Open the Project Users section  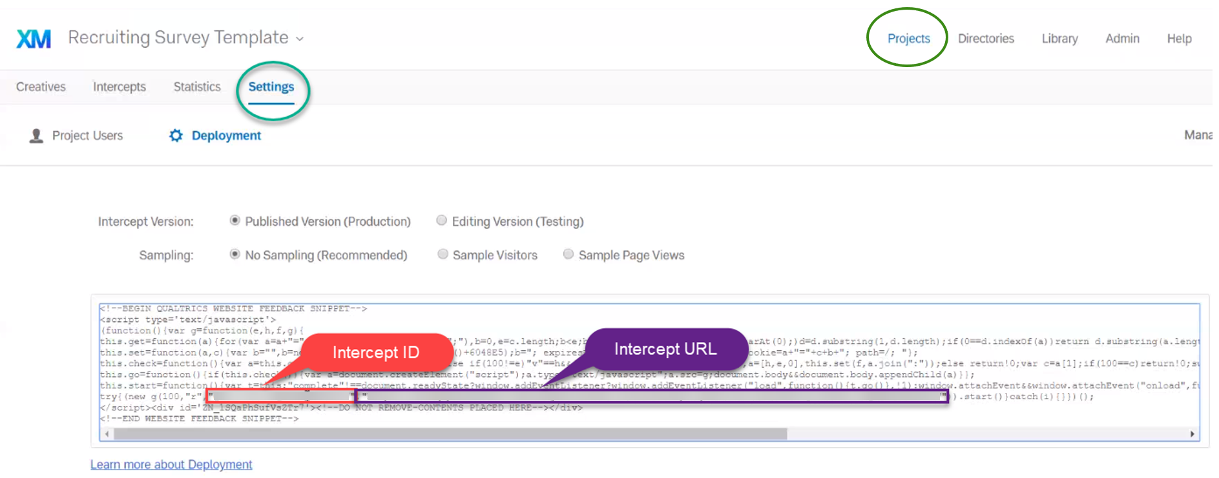87,135
